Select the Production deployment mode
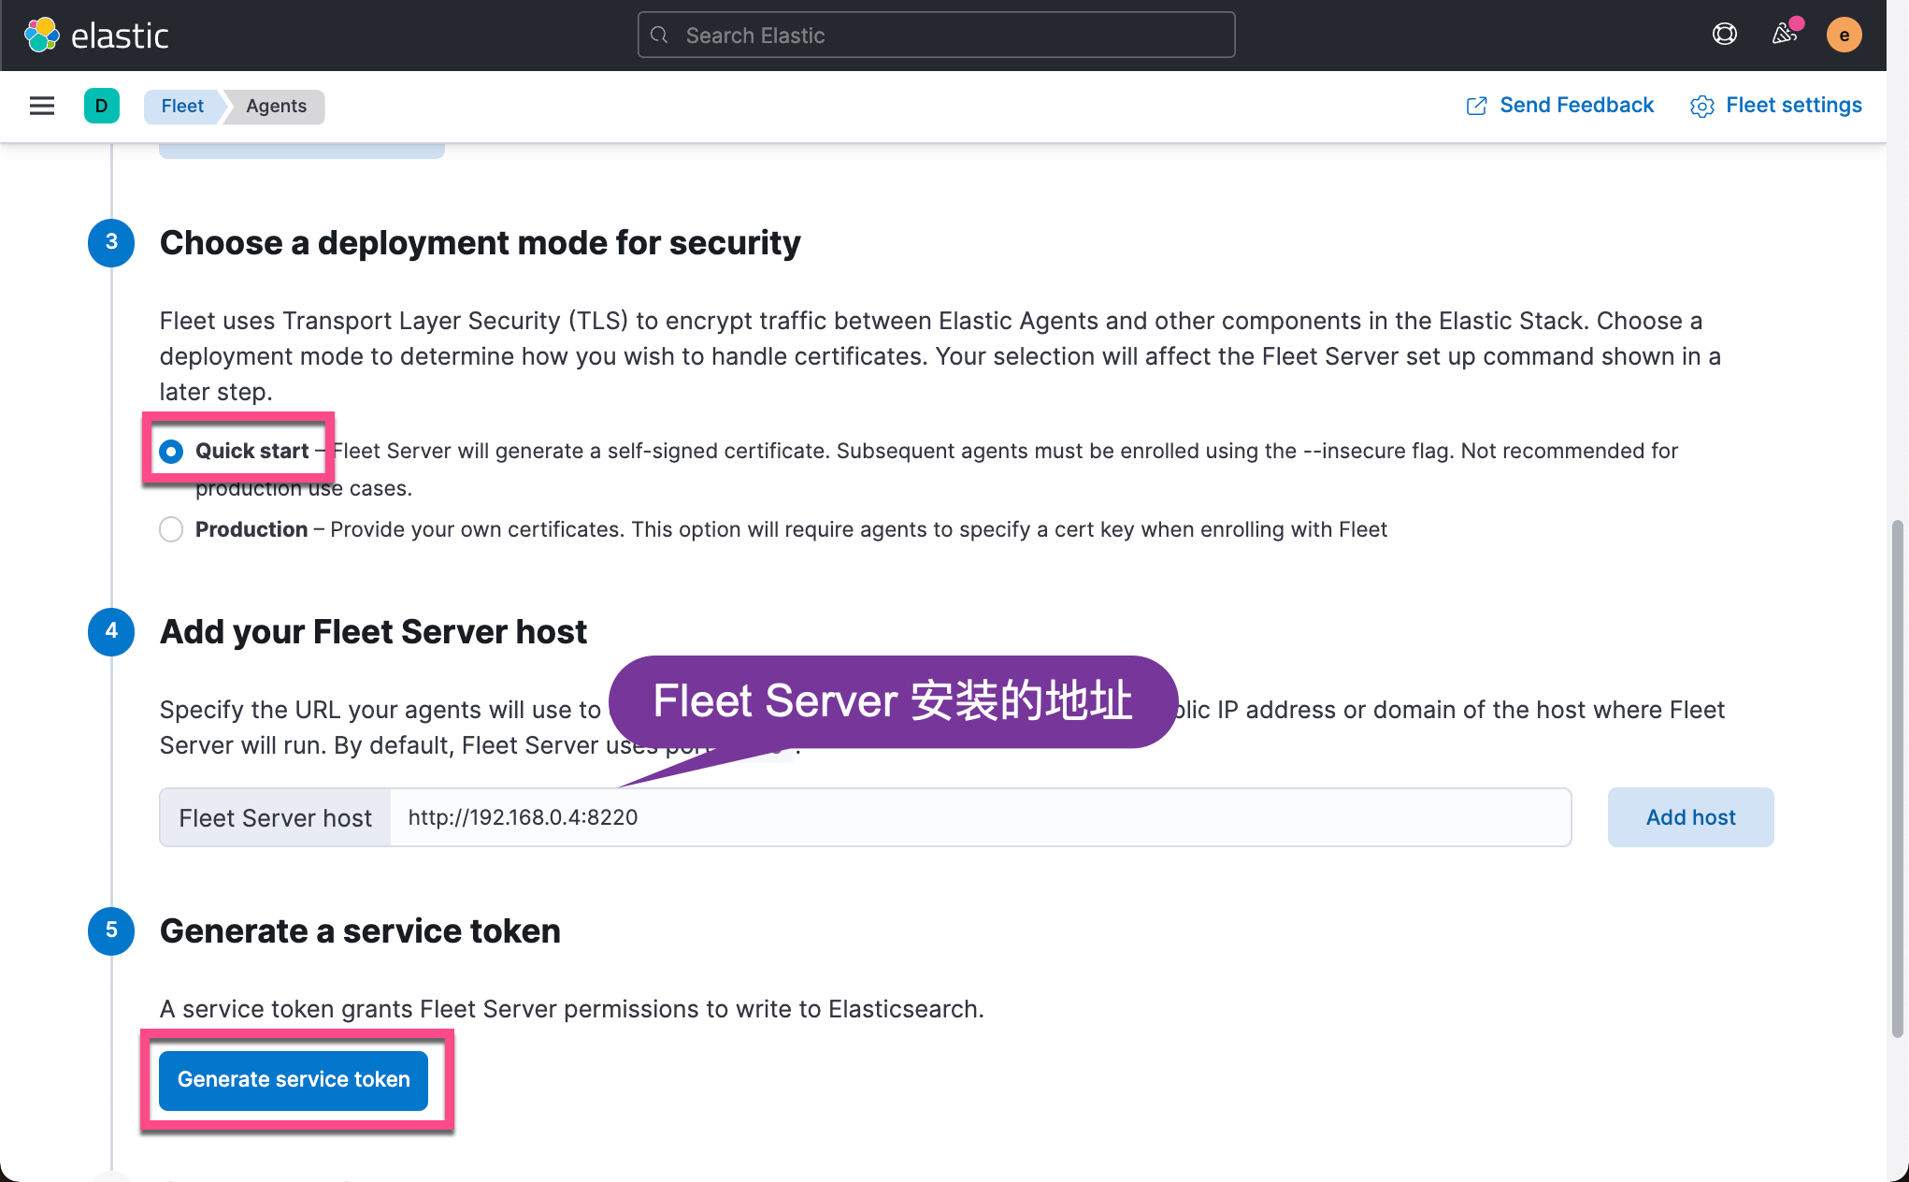1909x1182 pixels. pyautogui.click(x=171, y=529)
